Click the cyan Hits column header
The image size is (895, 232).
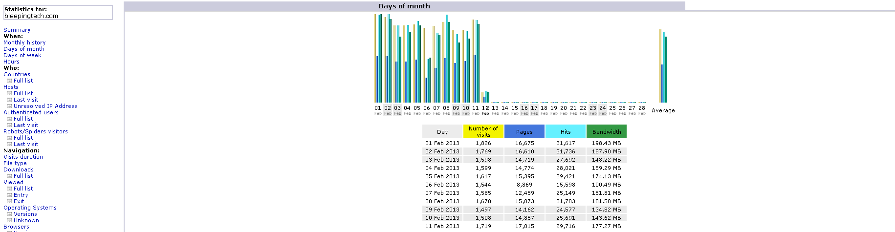pyautogui.click(x=566, y=131)
